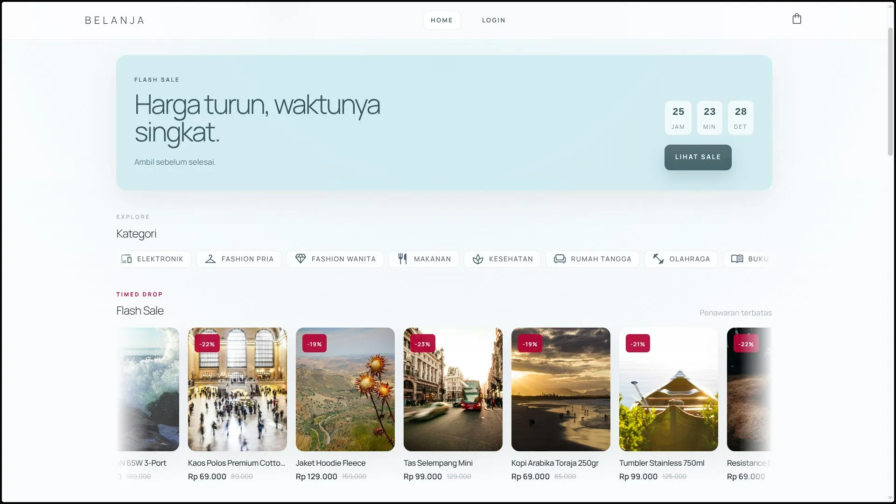
Task: Click the Rp 129.000 price
Action: pyautogui.click(x=316, y=476)
